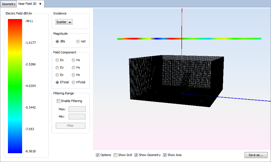Choose the Hz field component
Viewport: 271px width, 162px height.
tap(73, 75)
